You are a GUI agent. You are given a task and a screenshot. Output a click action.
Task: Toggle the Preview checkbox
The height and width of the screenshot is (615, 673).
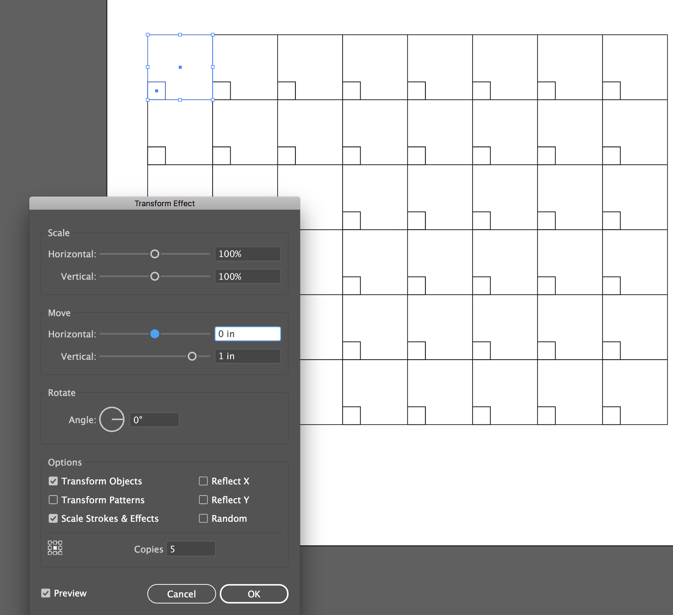[x=46, y=593]
